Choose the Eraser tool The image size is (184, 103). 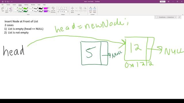[x=11, y=9]
